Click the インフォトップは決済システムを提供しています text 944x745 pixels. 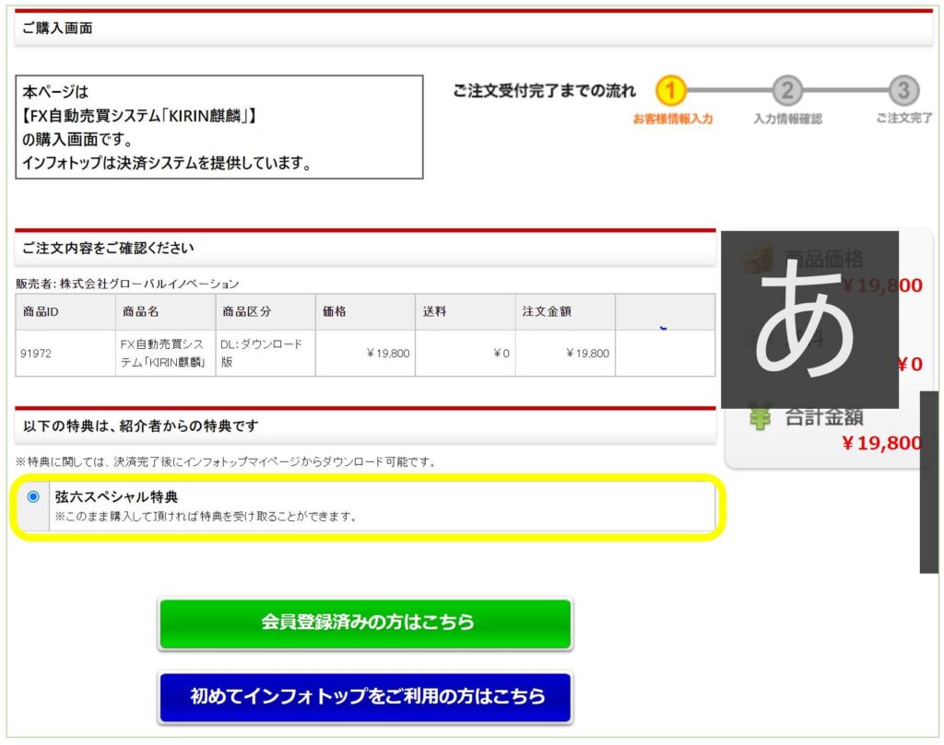[167, 163]
